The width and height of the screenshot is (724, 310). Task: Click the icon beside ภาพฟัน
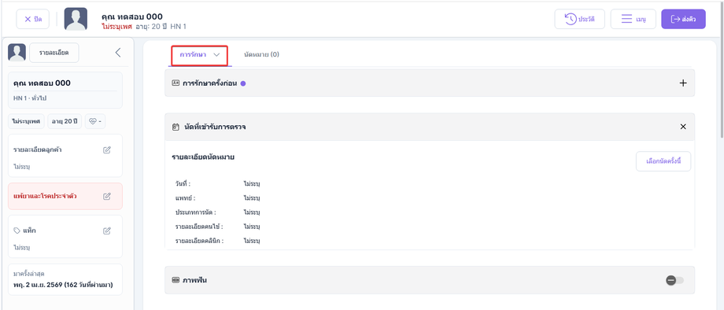(175, 280)
